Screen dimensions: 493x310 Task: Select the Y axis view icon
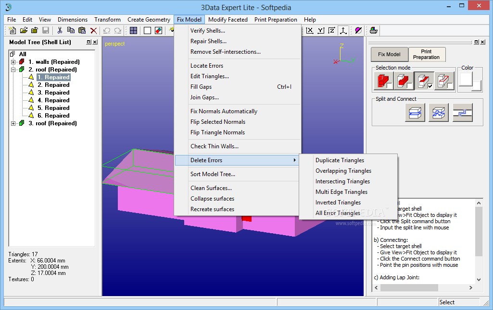coord(321,30)
